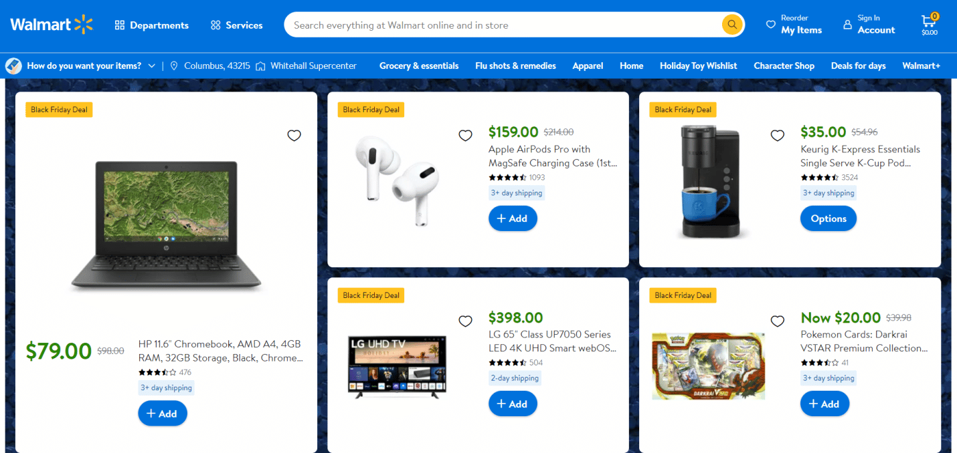Screen dimensions: 957x453
Task: Click the Reorder My Items heart icon
Action: click(x=771, y=25)
